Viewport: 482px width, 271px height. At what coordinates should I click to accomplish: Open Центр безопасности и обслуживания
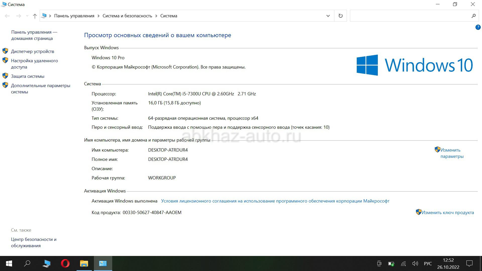click(x=34, y=242)
